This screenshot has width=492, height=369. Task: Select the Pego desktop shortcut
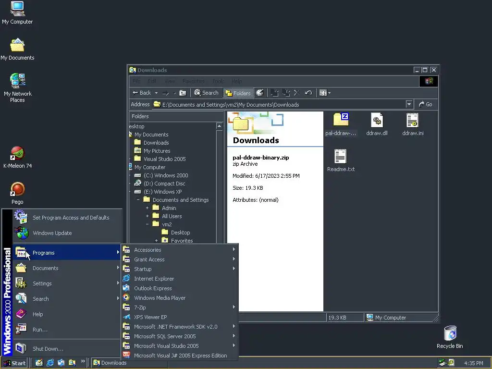pos(17,193)
